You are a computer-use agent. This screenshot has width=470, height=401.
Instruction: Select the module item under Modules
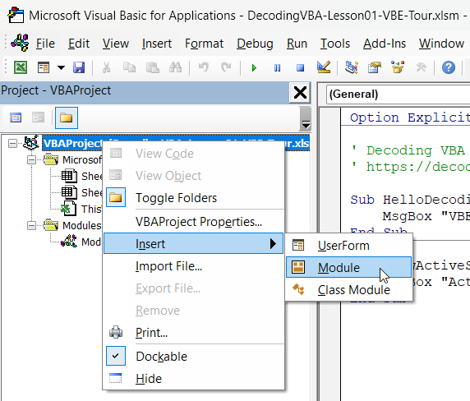81,242
